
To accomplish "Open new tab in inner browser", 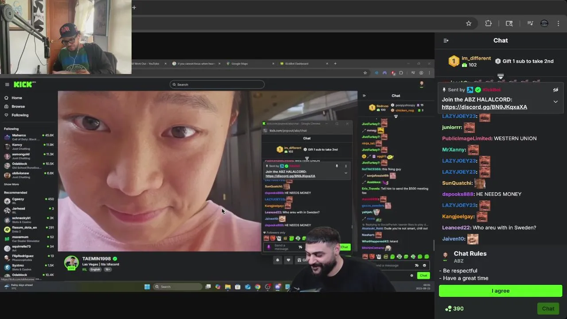I will [x=335, y=63].
